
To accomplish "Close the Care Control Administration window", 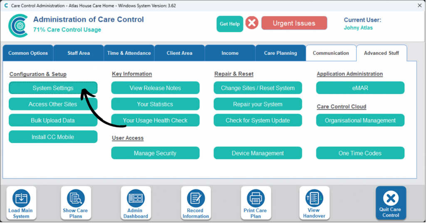I will pyautogui.click(x=419, y=5).
